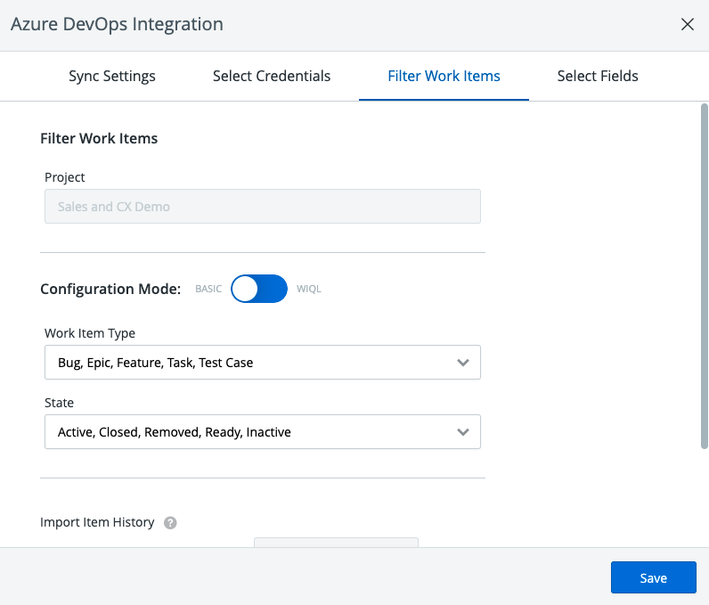This screenshot has width=709, height=605.
Task: Click the Import Item History label
Action: click(97, 523)
